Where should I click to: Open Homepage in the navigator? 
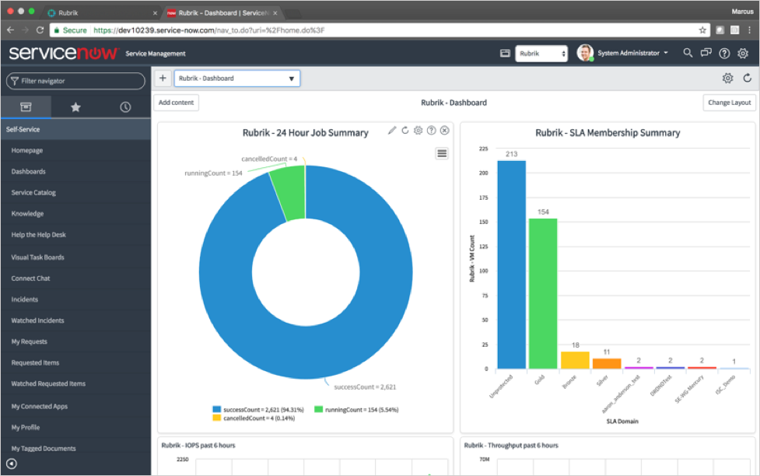pyautogui.click(x=27, y=151)
